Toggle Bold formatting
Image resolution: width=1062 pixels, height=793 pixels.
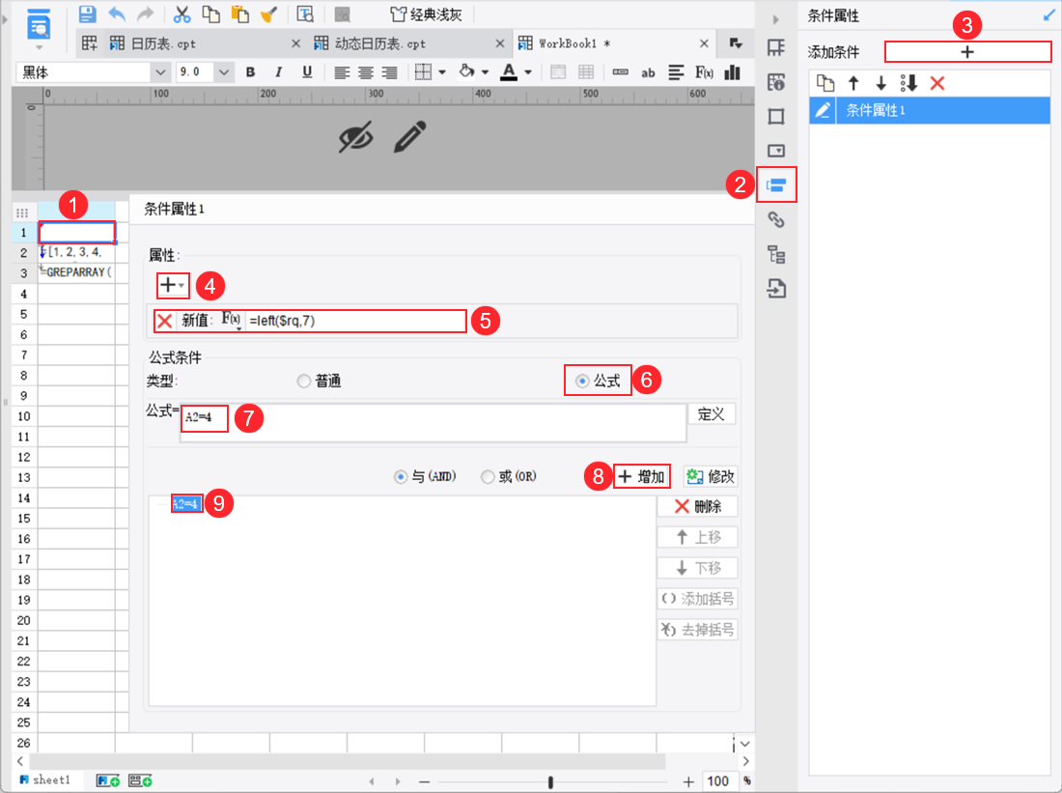[251, 71]
